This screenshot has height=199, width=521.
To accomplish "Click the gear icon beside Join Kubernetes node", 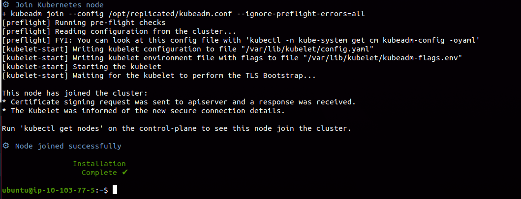I will click(x=5, y=4).
